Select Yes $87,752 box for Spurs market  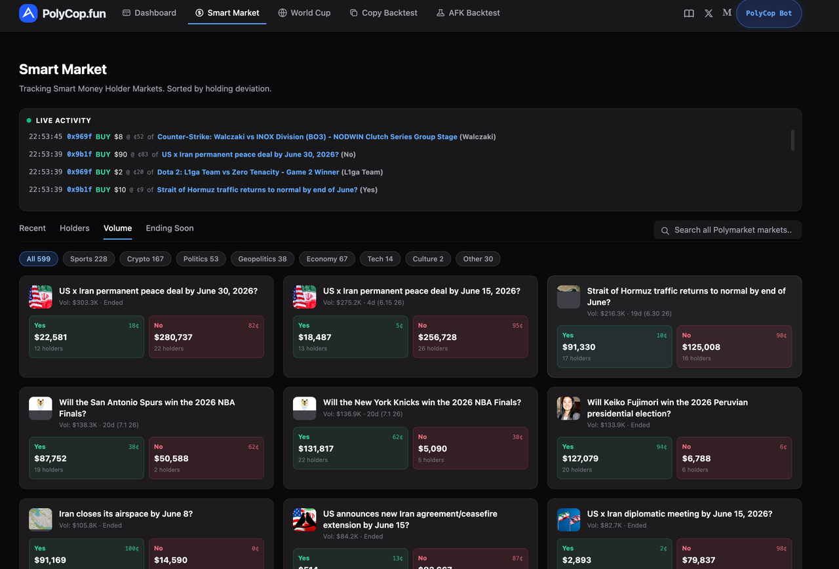pyautogui.click(x=87, y=458)
